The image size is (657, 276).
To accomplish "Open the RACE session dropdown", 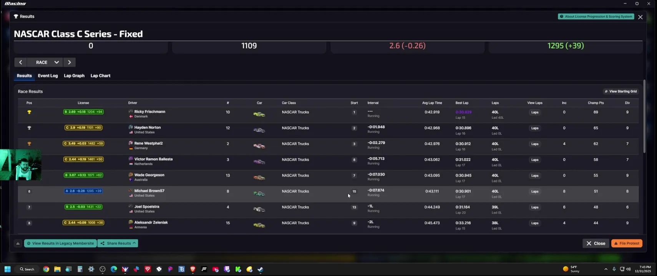I will tap(45, 62).
